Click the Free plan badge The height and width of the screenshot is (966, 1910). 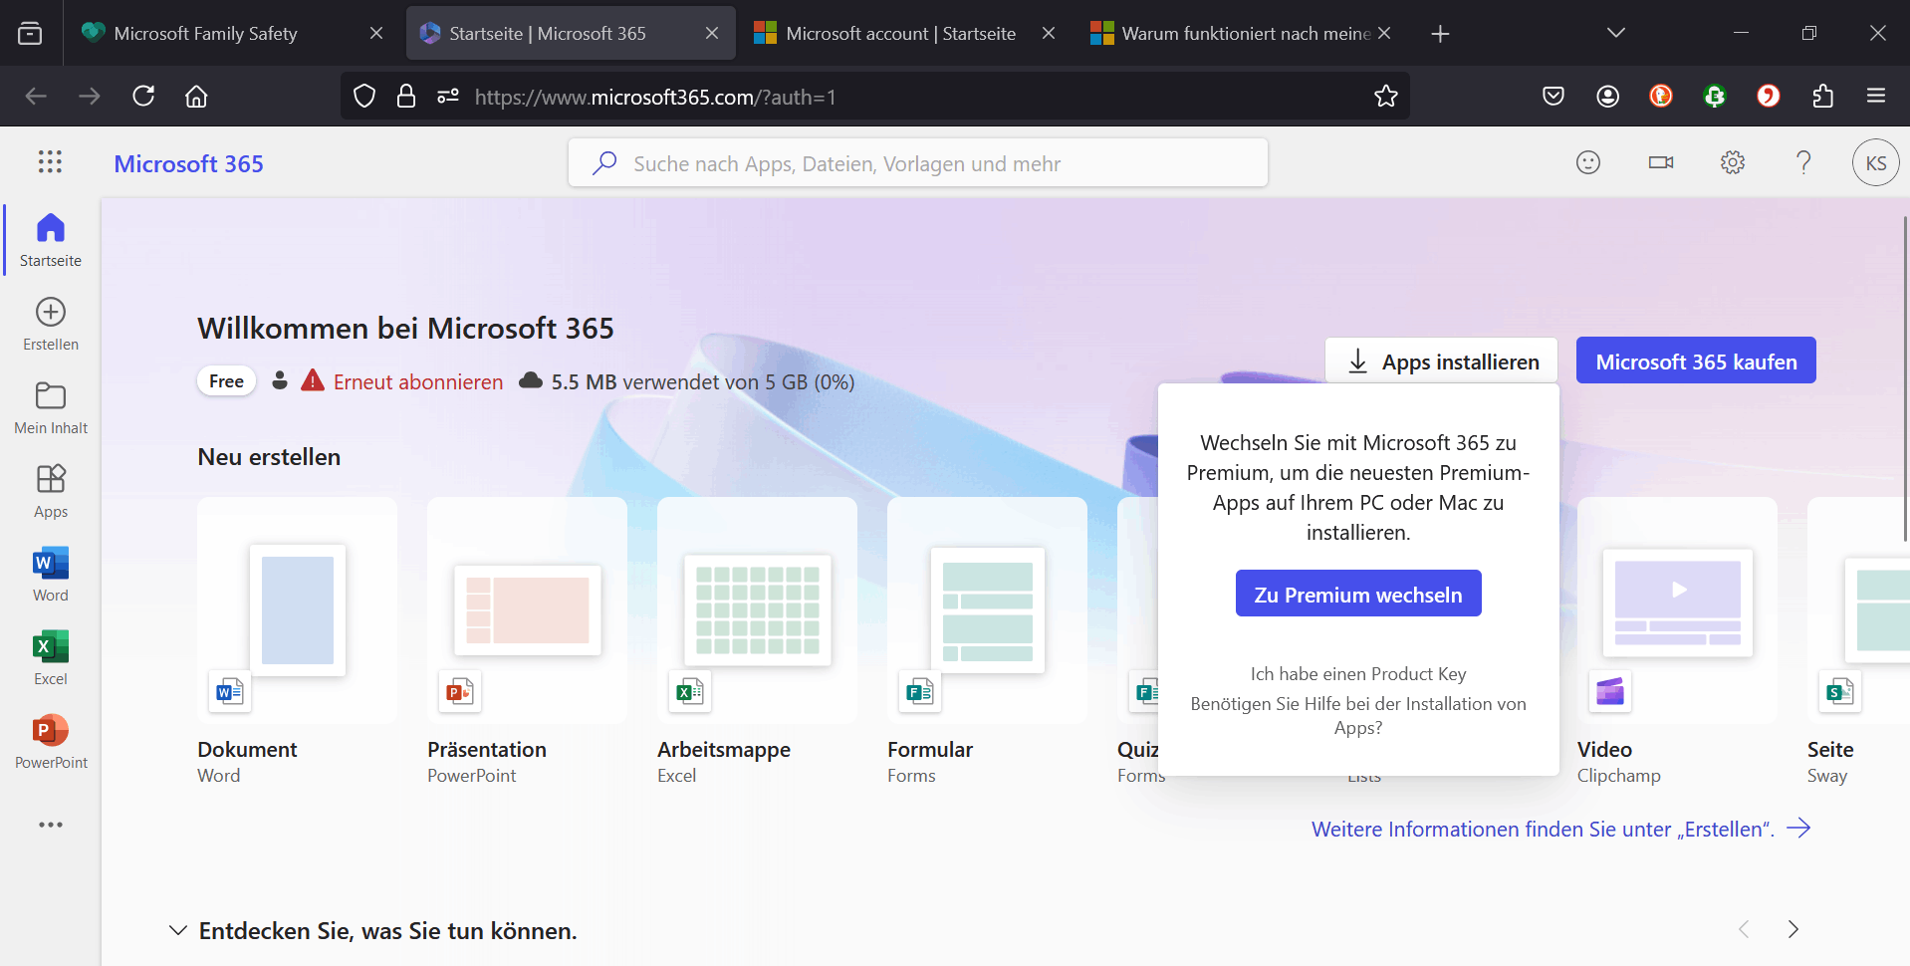pos(227,380)
